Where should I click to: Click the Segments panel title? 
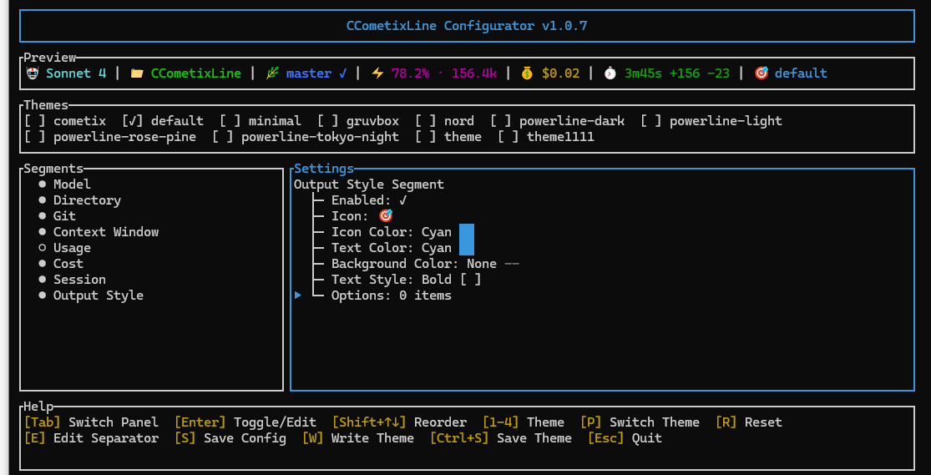pyautogui.click(x=53, y=169)
